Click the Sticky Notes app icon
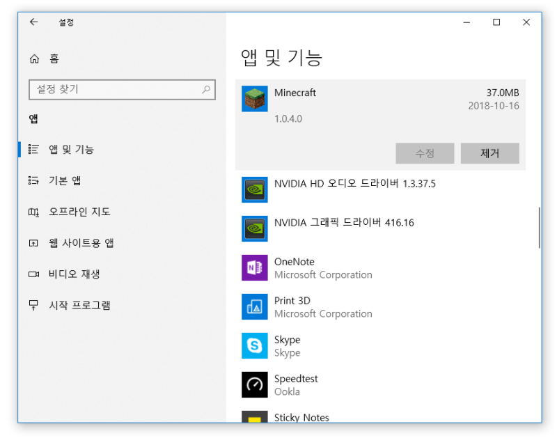 (255, 416)
